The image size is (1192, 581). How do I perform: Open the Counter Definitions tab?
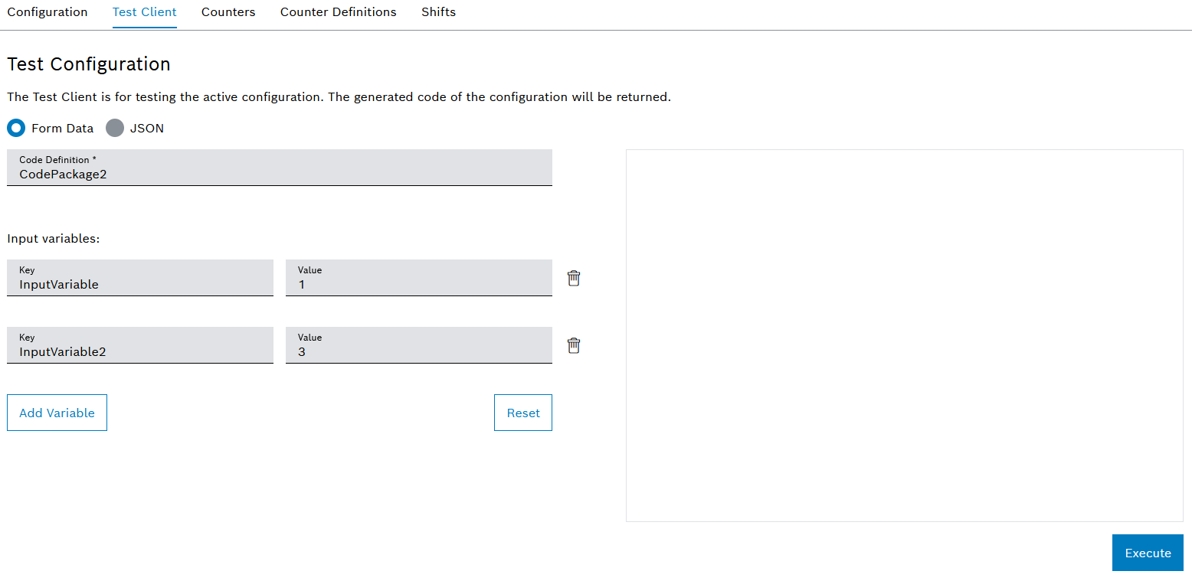338,11
